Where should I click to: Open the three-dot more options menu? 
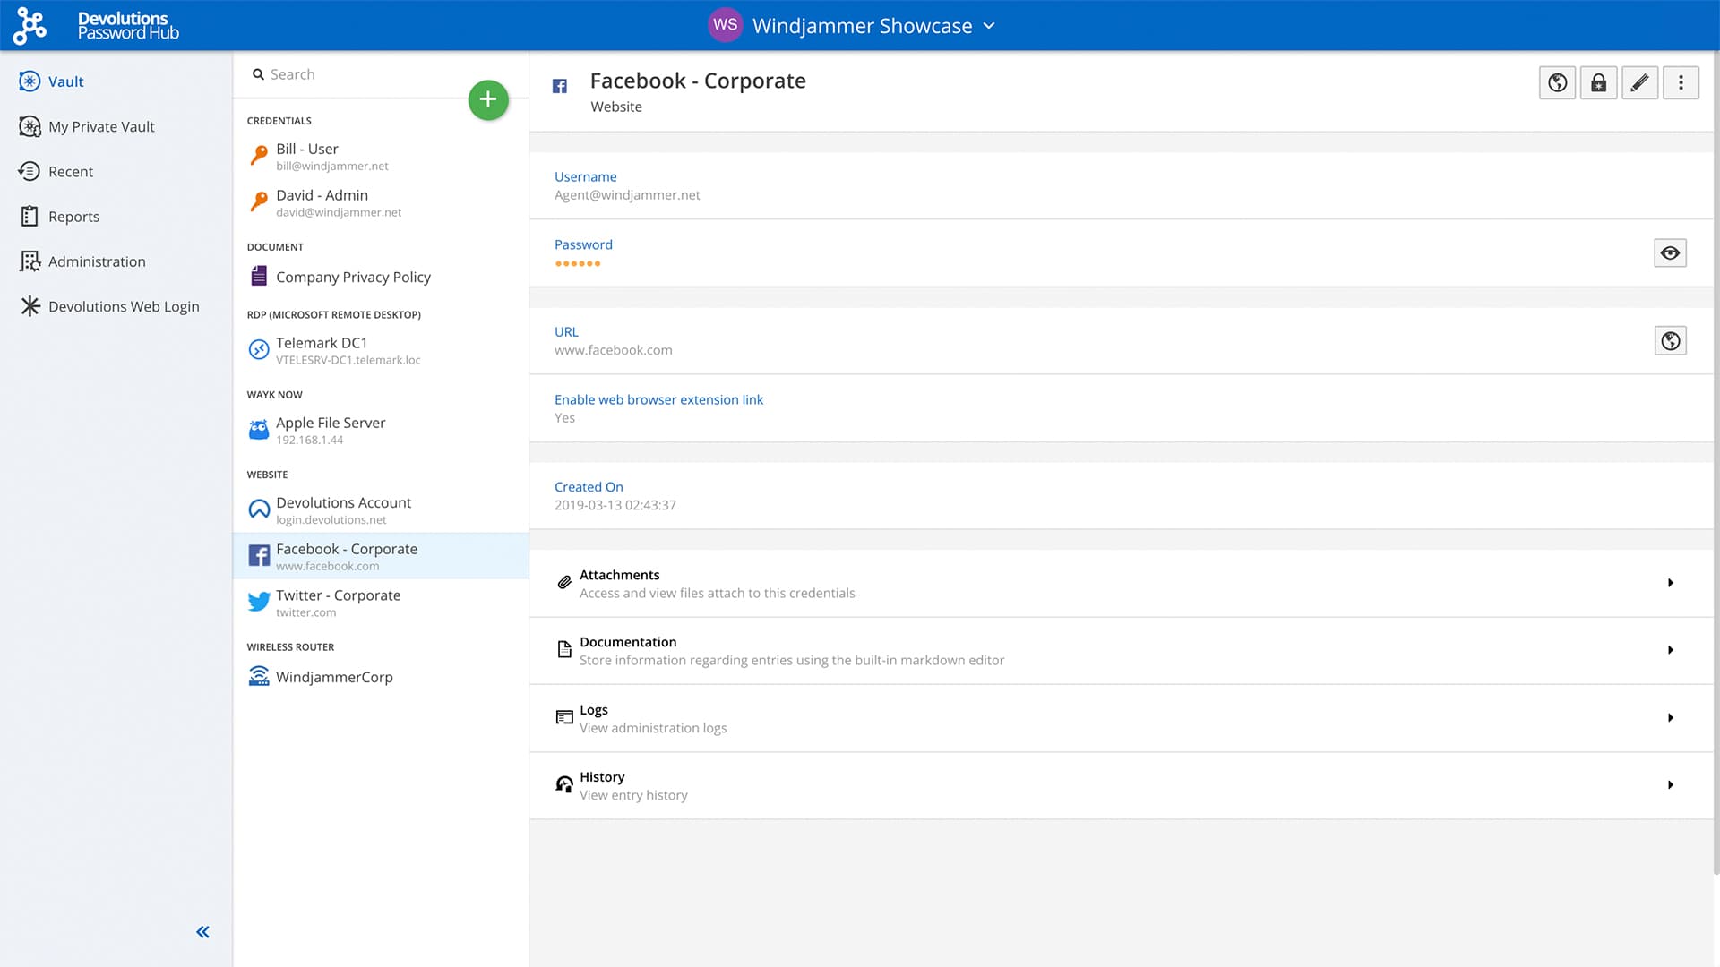click(1681, 83)
